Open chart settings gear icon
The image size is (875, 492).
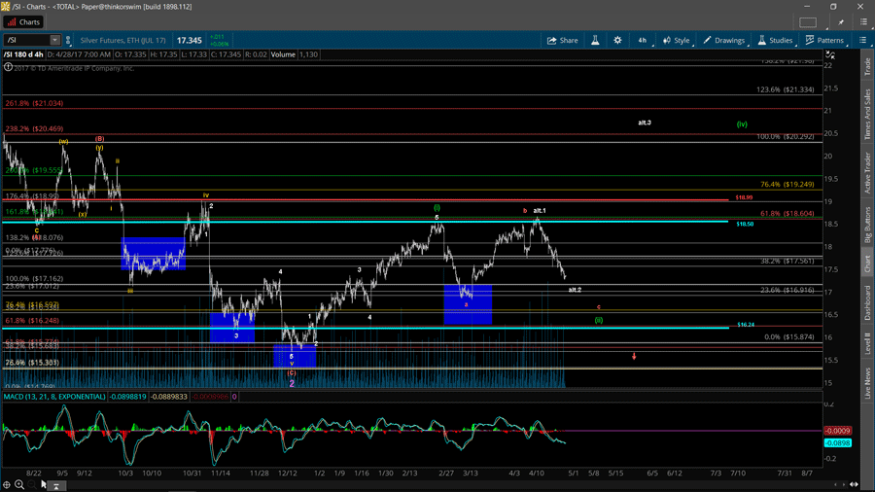coord(617,41)
